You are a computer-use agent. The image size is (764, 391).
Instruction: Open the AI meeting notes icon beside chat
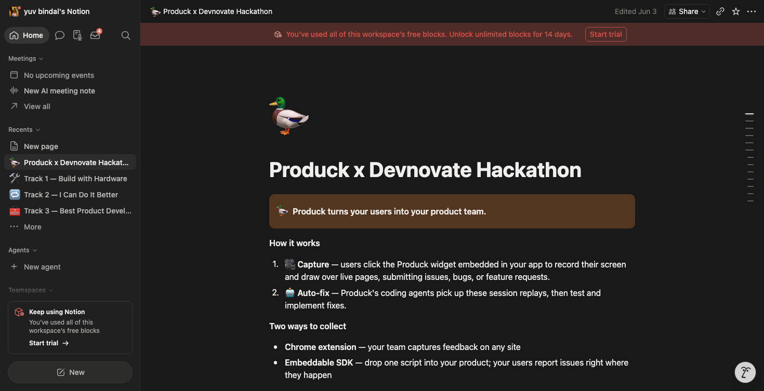click(x=77, y=35)
